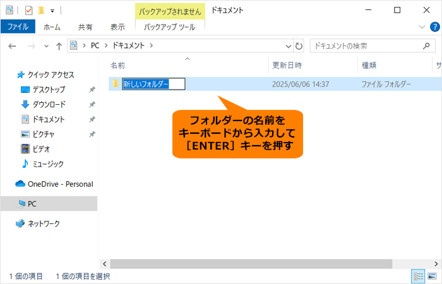Open the Customize Quick Access Toolbar dropdown
The image size is (442, 284).
[52, 11]
